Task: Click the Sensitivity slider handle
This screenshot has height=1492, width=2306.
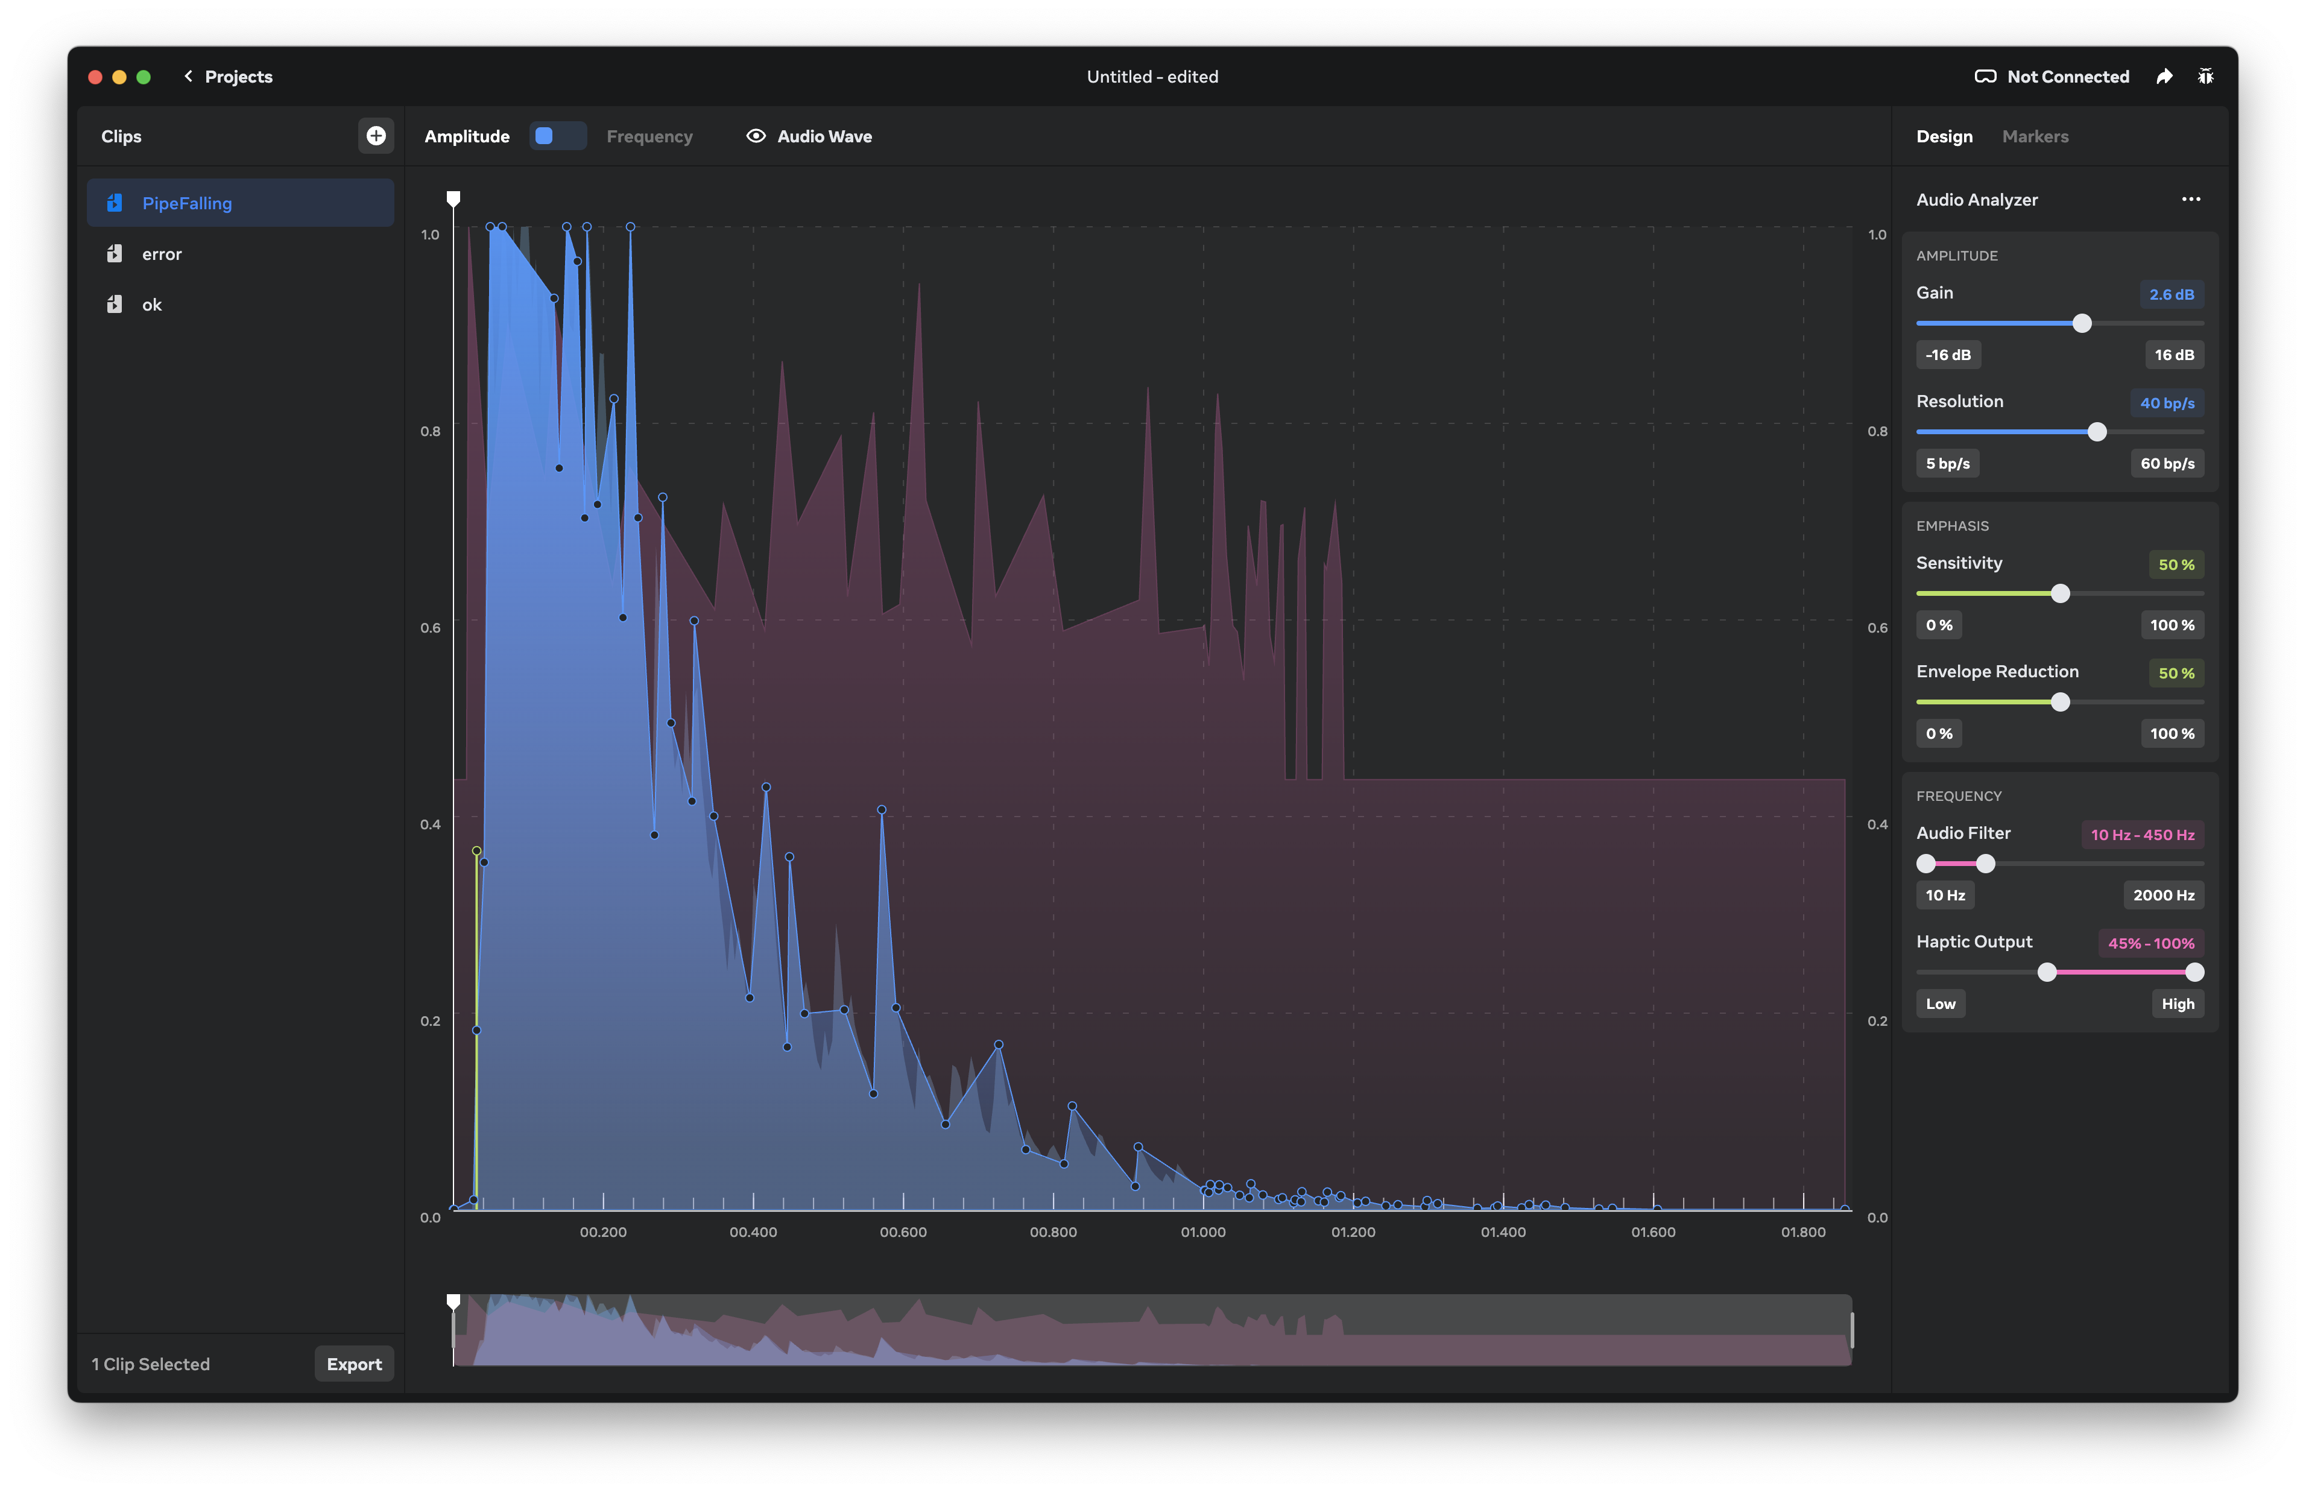Action: [x=2060, y=593]
